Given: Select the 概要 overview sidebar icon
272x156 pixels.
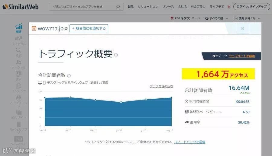Looking at the screenshot, I should (18, 26).
